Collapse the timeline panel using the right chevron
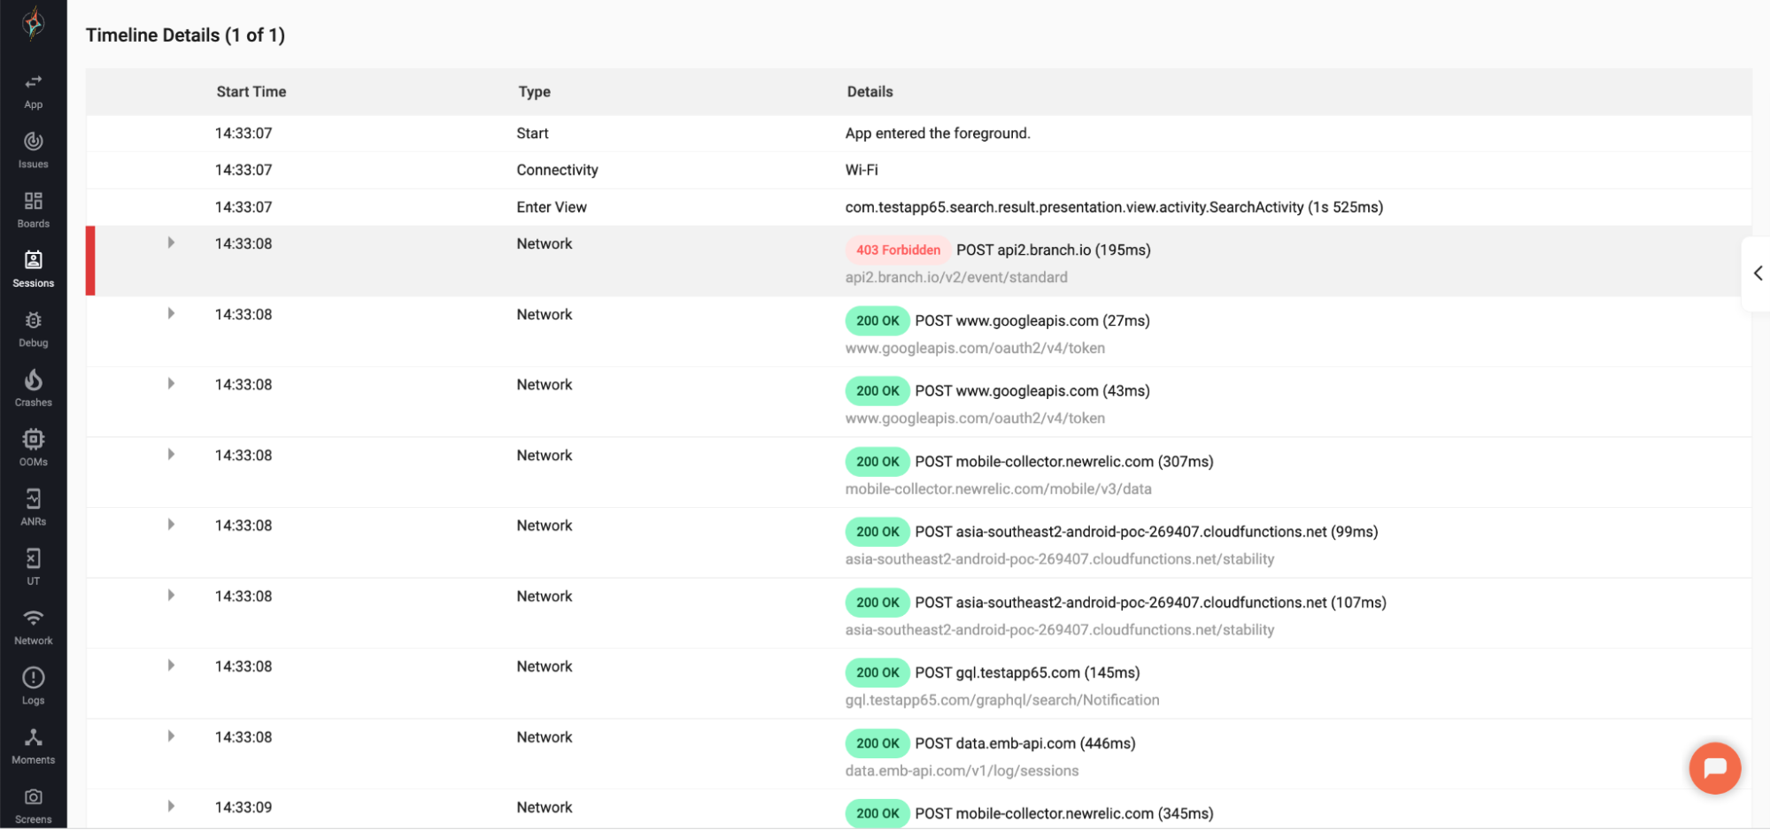1770x830 pixels. point(1758,273)
